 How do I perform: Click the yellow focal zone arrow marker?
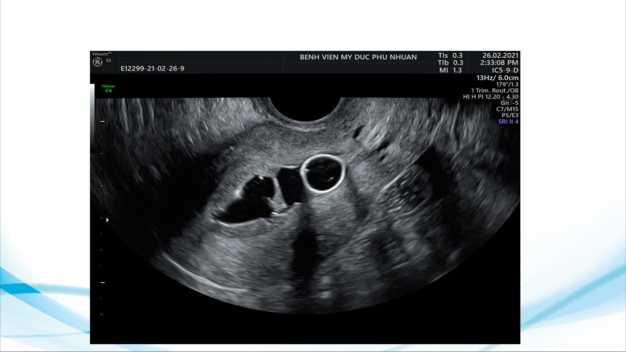point(108,220)
